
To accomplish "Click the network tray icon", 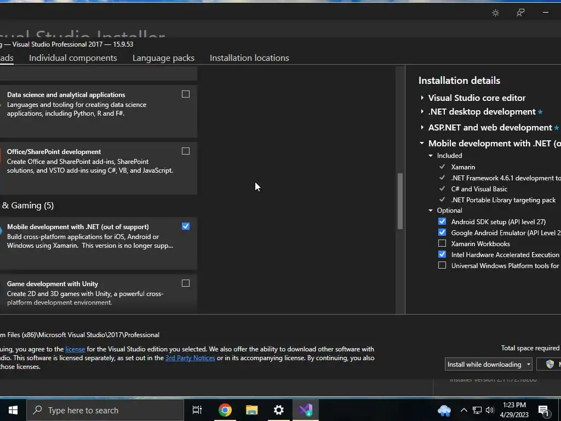I will [477, 410].
